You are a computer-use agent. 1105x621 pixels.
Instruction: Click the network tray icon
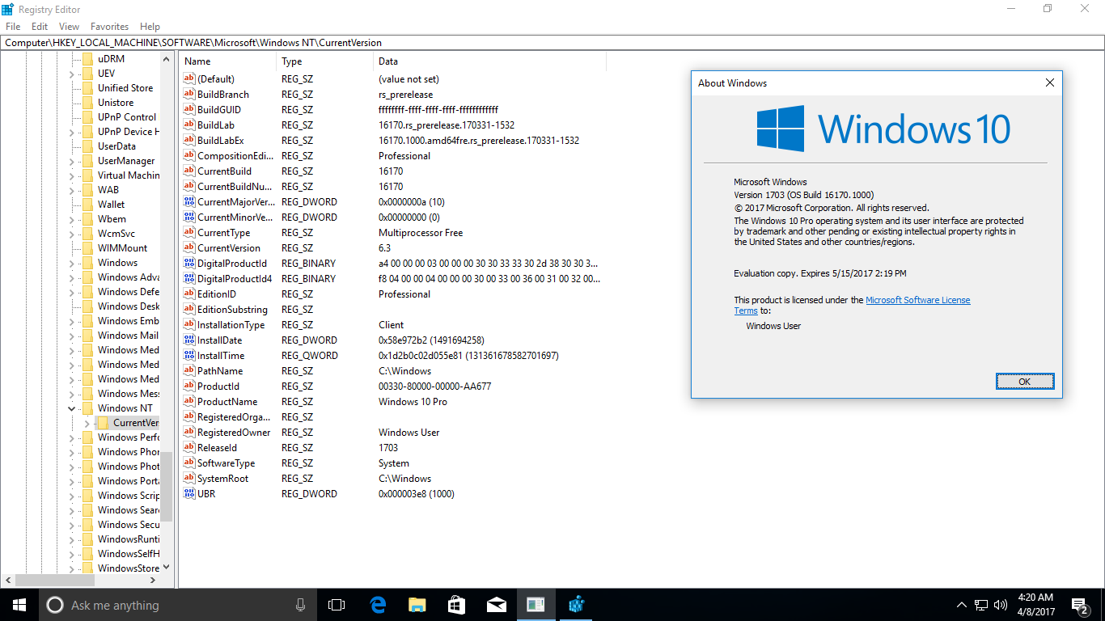pyautogui.click(x=981, y=605)
